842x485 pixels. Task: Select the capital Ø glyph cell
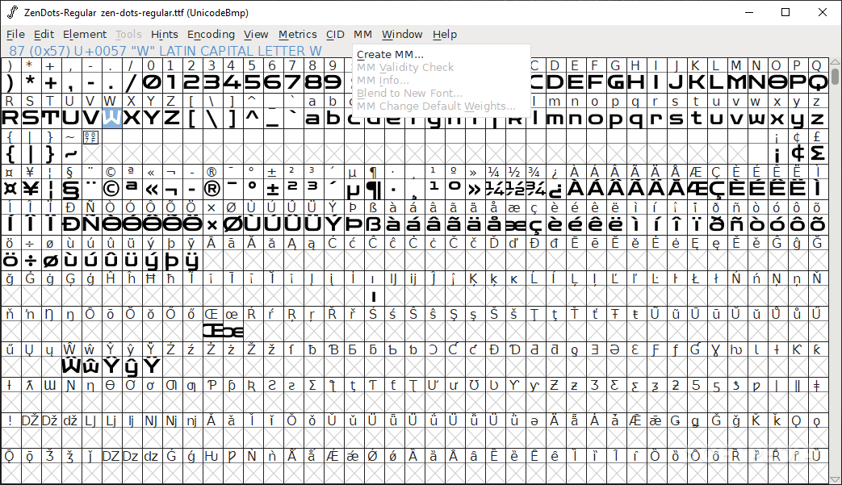tap(232, 224)
